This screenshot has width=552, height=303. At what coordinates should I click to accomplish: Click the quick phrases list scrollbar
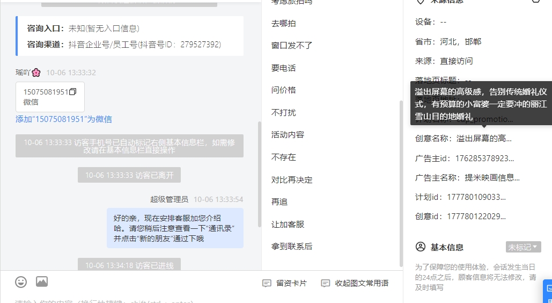[x=401, y=183]
